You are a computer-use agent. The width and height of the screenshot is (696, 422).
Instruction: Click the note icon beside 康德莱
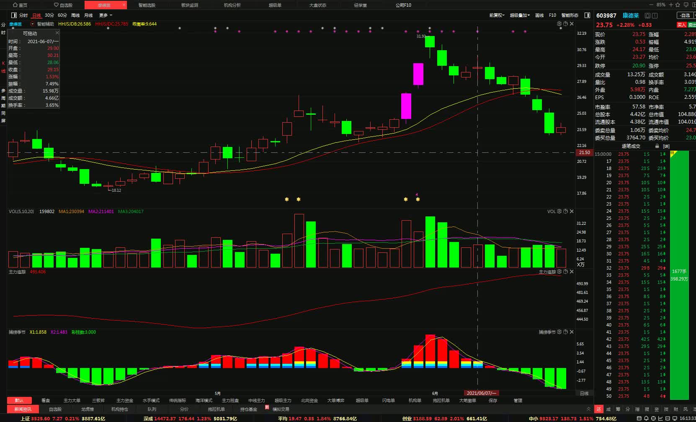(x=655, y=15)
